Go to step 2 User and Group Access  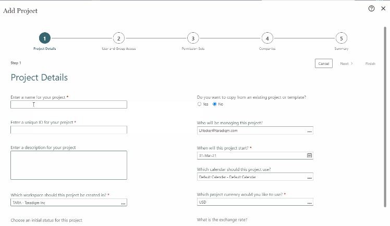click(x=119, y=38)
